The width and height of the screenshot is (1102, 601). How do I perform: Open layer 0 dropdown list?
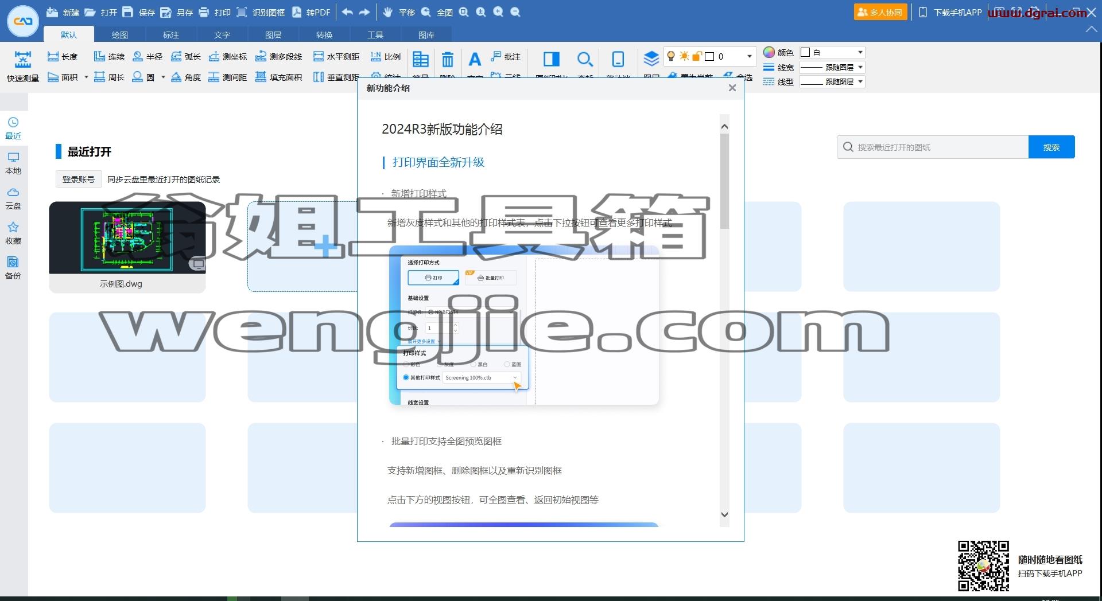pyautogui.click(x=750, y=56)
